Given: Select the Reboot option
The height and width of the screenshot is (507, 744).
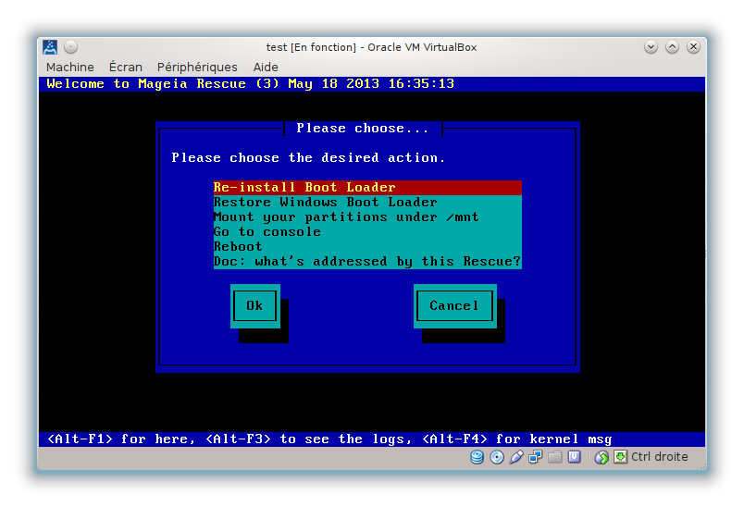Looking at the screenshot, I should [x=367, y=247].
